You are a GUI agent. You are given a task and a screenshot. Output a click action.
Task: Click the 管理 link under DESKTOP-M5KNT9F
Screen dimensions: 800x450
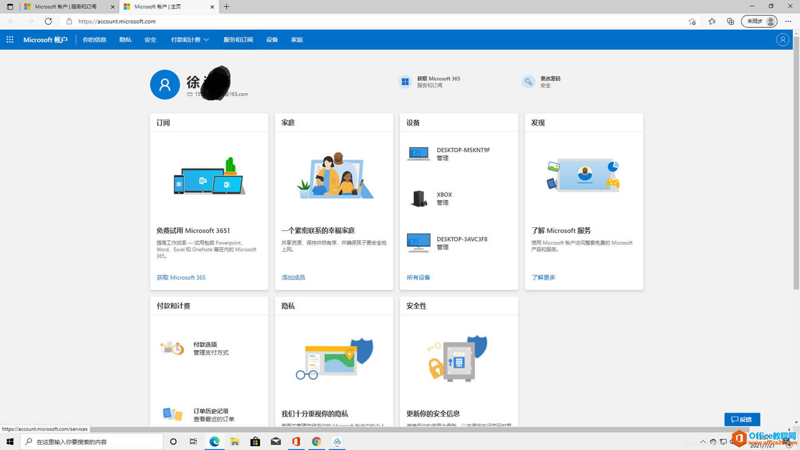442,158
